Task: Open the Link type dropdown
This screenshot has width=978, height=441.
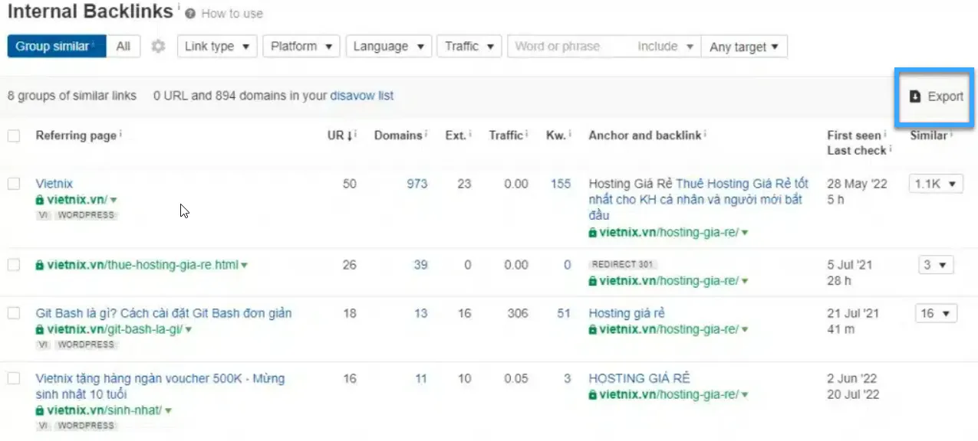Action: coord(217,47)
